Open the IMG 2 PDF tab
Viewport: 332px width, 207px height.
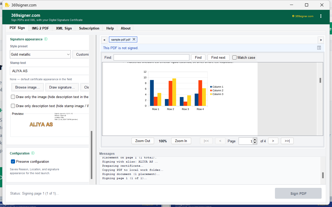click(40, 28)
